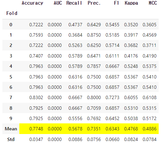Click Prec. value 0.7692 in fold 9
164x143 pixels.
[94, 118]
